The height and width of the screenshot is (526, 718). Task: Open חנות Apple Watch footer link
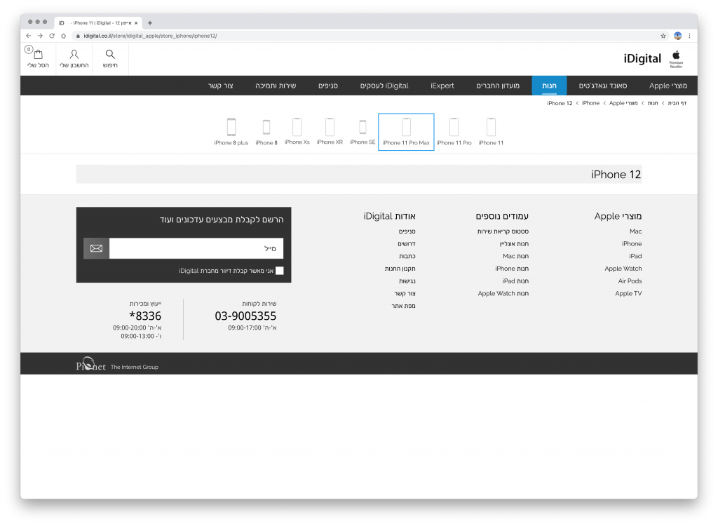pos(503,293)
